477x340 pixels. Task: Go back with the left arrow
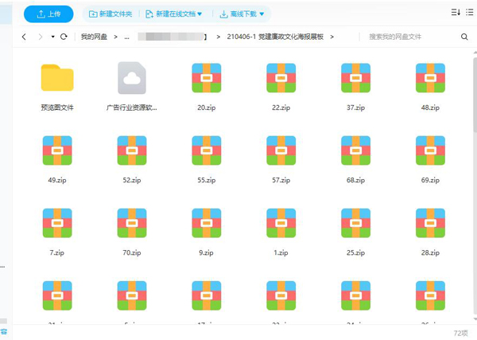pyautogui.click(x=24, y=37)
